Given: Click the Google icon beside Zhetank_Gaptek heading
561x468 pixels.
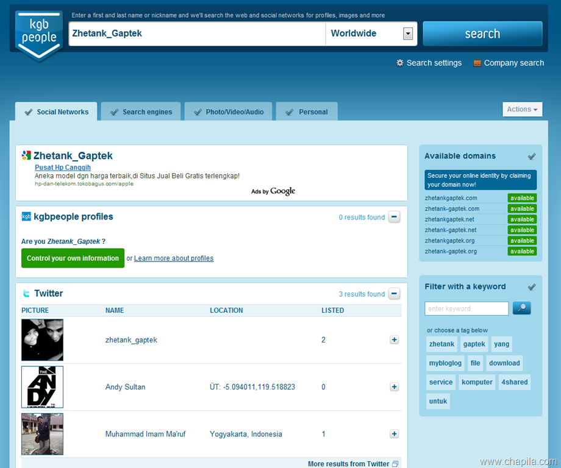Looking at the screenshot, I should click(26, 155).
